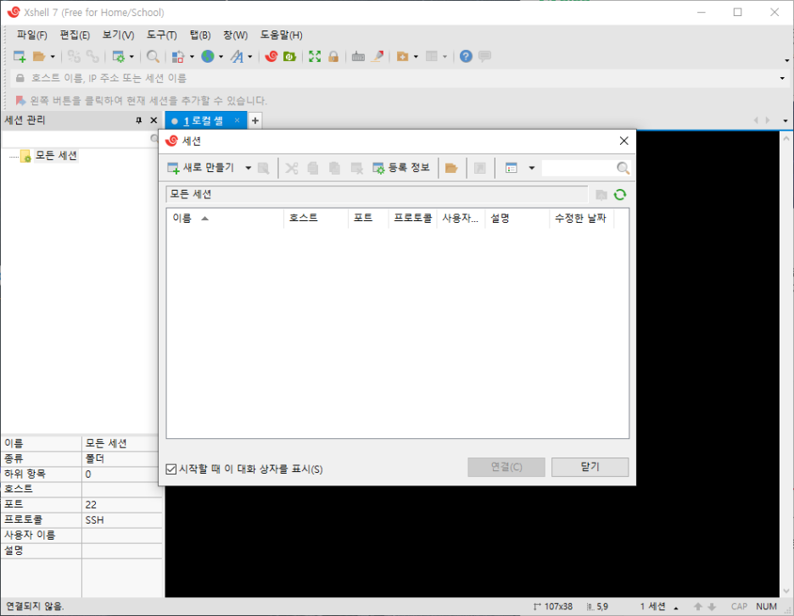Expand the globe encoding dropdown arrow

[221, 57]
